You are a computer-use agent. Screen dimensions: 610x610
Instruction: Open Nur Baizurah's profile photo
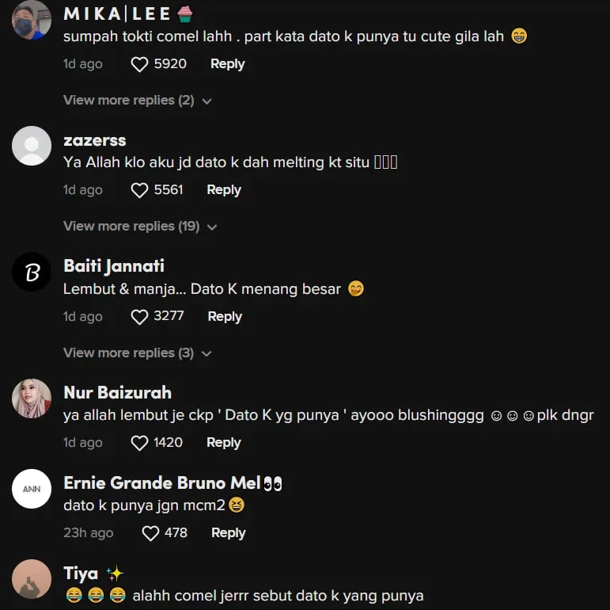tap(32, 398)
